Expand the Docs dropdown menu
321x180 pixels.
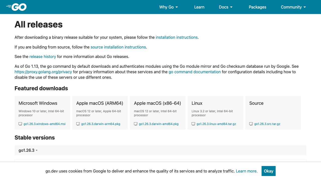[x=226, y=7]
